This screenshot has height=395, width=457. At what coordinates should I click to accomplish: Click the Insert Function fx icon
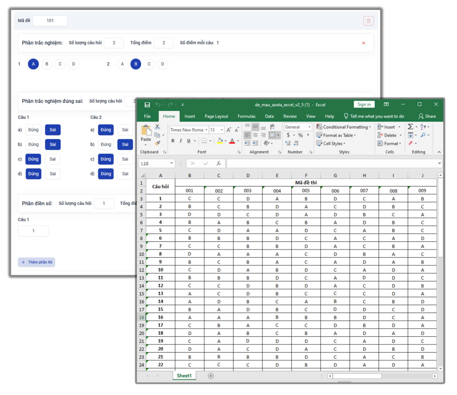219,164
